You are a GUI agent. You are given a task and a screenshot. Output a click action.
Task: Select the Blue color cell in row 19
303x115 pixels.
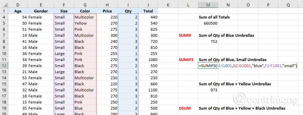[x=85, y=108]
